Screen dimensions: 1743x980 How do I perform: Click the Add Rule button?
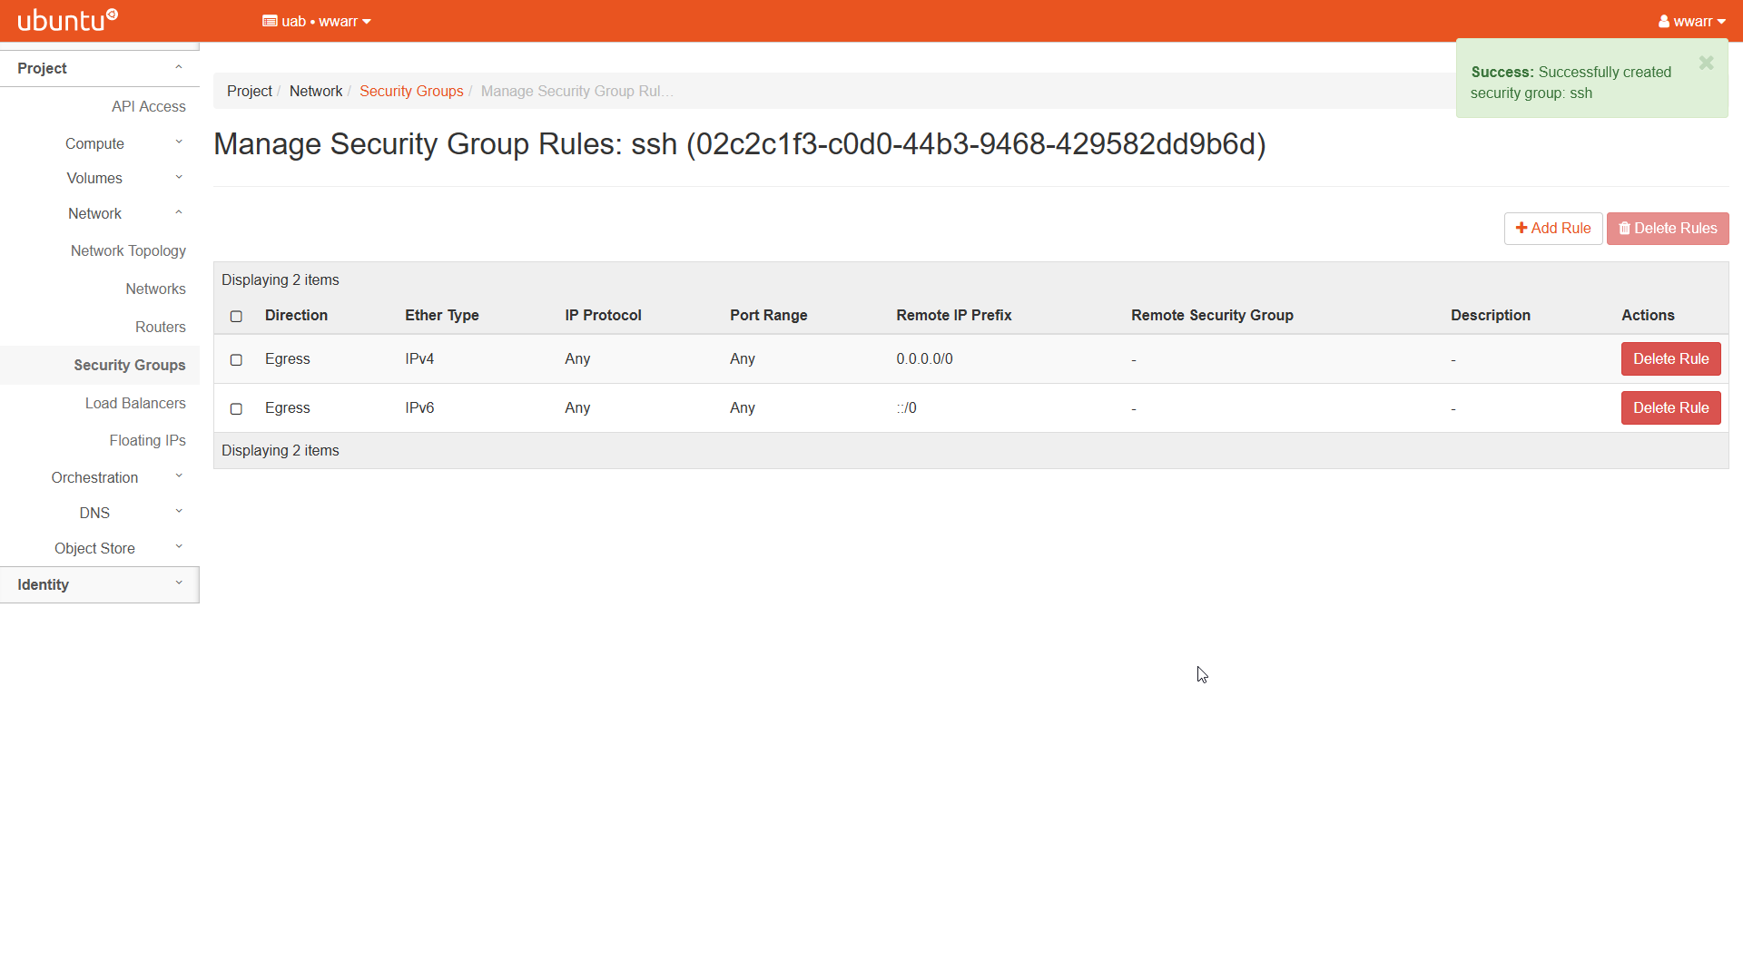[x=1553, y=229]
